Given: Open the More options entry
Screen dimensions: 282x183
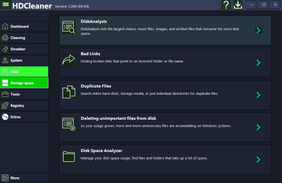Looking at the screenshot, I should pyautogui.click(x=24, y=178).
